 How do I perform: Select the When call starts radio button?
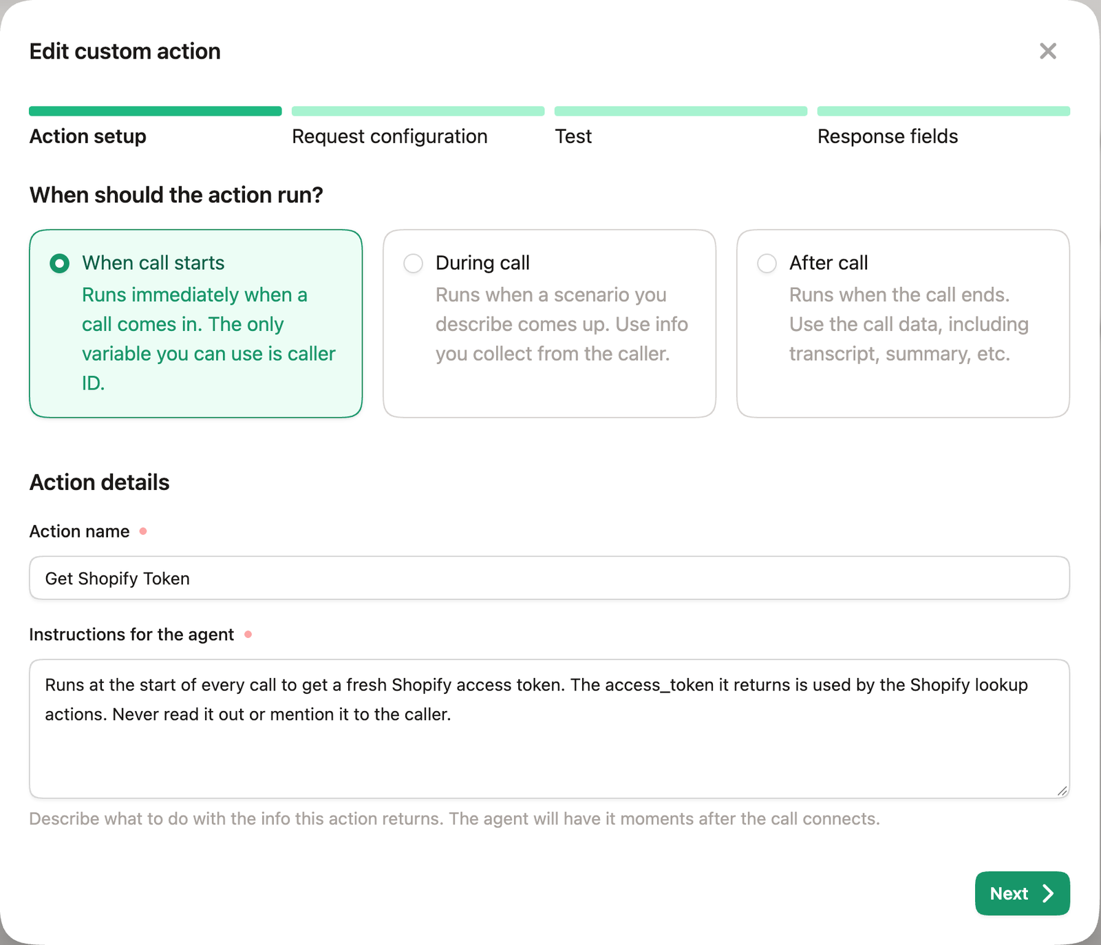[60, 264]
